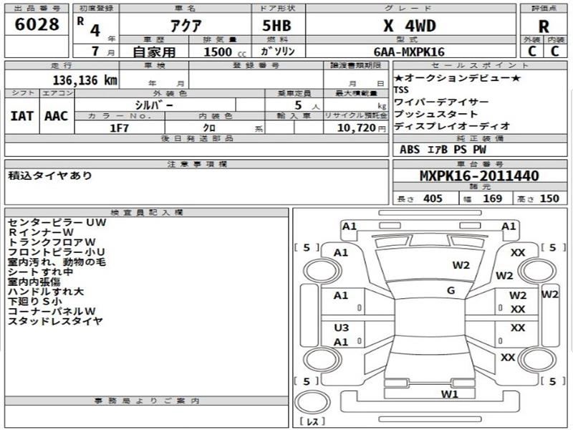Click the 出品番号 header label

(37, 8)
